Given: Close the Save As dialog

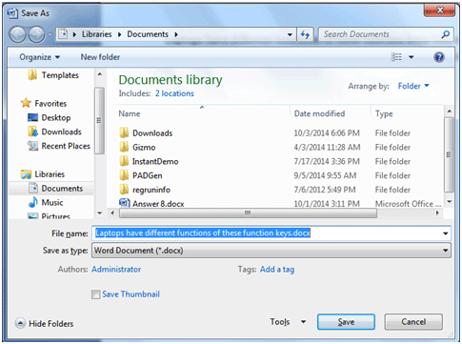Looking at the screenshot, I should tap(439, 10).
